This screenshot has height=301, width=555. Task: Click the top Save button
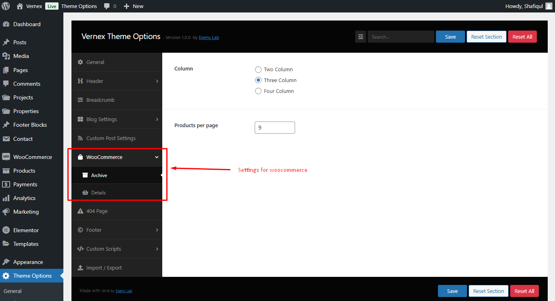(450, 37)
